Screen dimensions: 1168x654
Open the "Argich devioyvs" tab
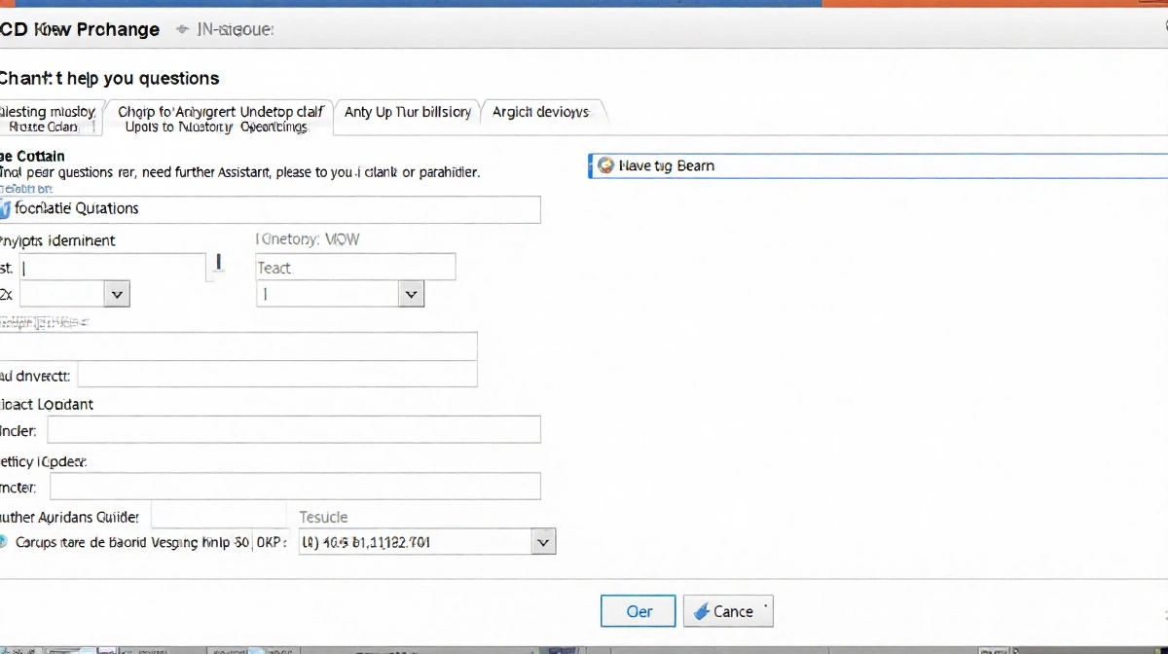click(540, 112)
